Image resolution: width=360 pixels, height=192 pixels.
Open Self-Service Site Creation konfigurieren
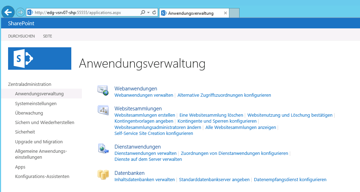pyautogui.click(x=153, y=133)
